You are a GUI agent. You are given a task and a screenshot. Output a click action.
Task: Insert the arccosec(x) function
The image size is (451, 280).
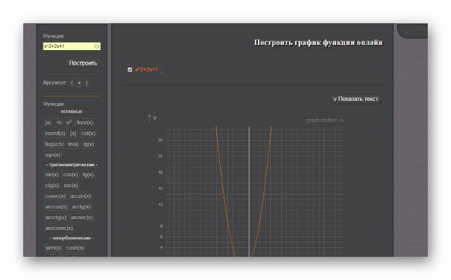pos(59,228)
